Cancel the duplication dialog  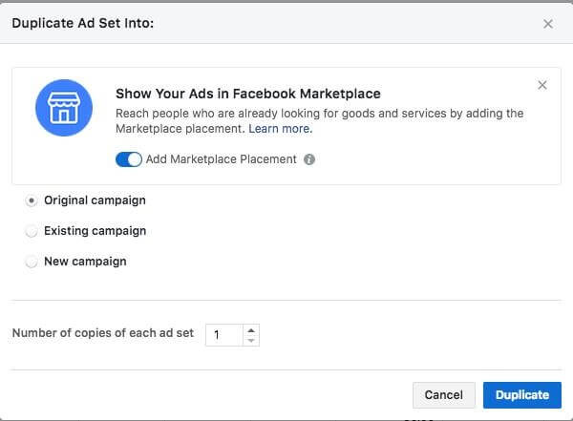pos(444,395)
